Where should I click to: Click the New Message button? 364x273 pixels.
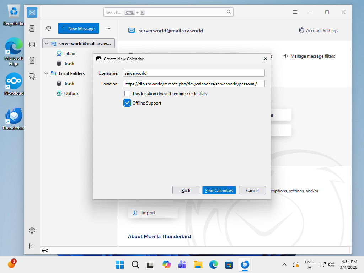[x=79, y=28]
